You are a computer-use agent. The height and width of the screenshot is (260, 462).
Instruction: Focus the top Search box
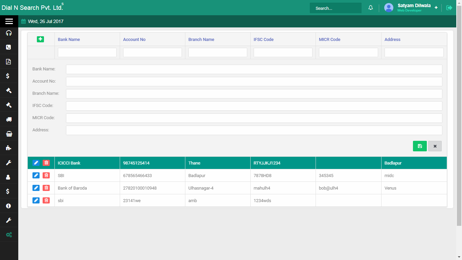[x=335, y=8]
